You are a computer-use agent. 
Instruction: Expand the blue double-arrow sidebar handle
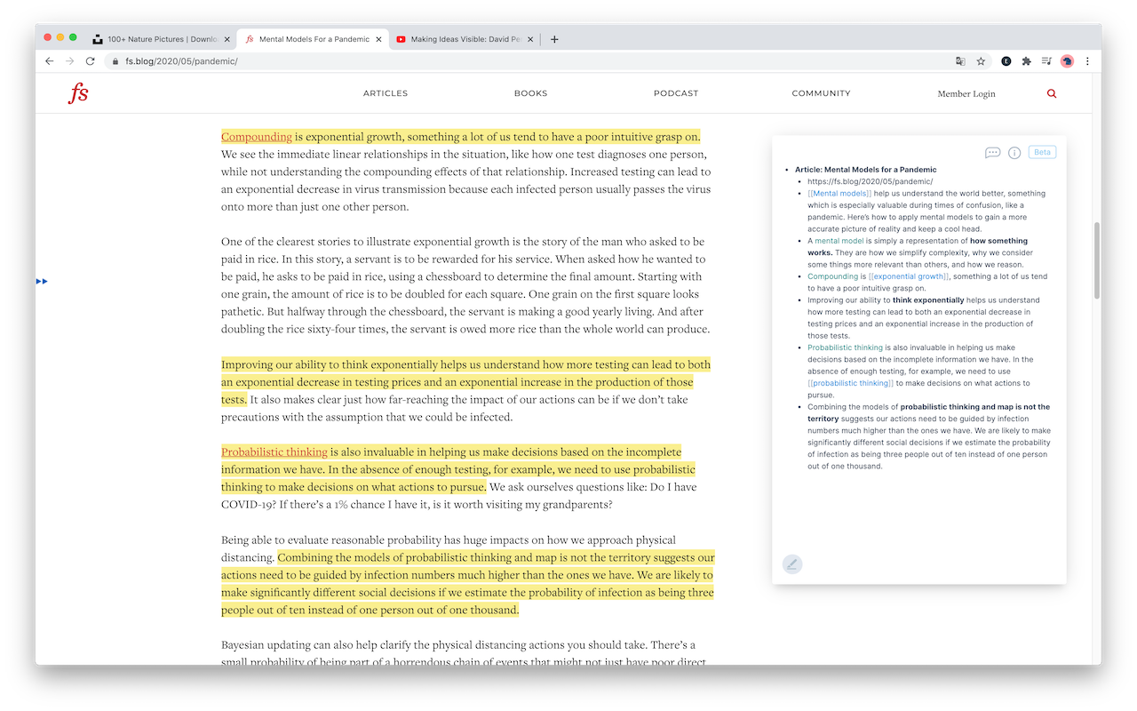pyautogui.click(x=42, y=281)
